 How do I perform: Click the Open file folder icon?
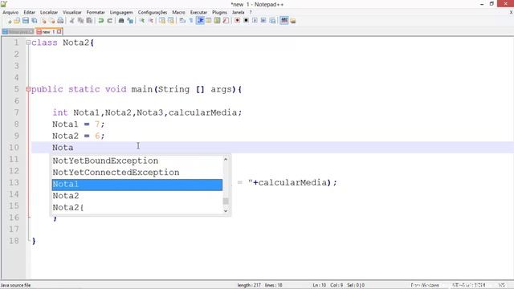pyautogui.click(x=17, y=21)
